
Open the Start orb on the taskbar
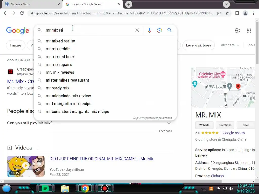[x=6, y=189]
